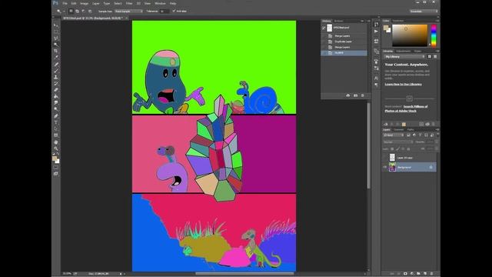The image size is (492, 277).
Task: Toggle filter for pixel layers
Action: click(x=408, y=135)
